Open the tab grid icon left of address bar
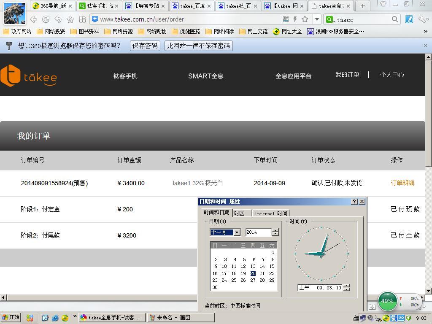 (x=82, y=19)
